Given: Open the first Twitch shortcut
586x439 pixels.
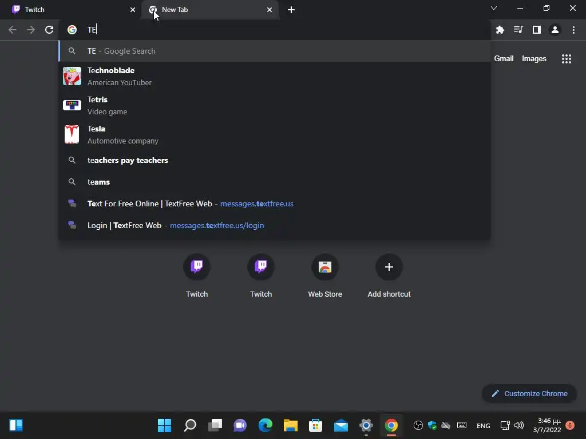Looking at the screenshot, I should tap(197, 276).
